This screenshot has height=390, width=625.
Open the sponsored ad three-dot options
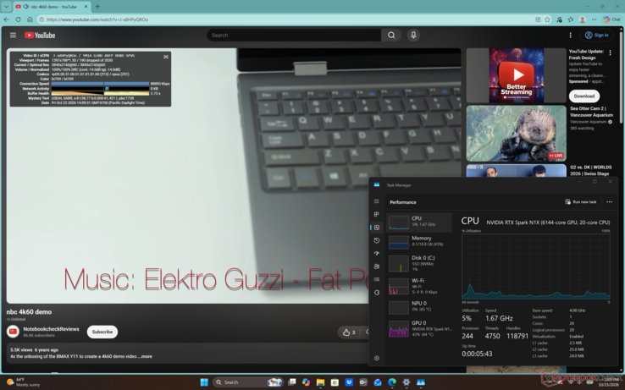[x=610, y=52]
